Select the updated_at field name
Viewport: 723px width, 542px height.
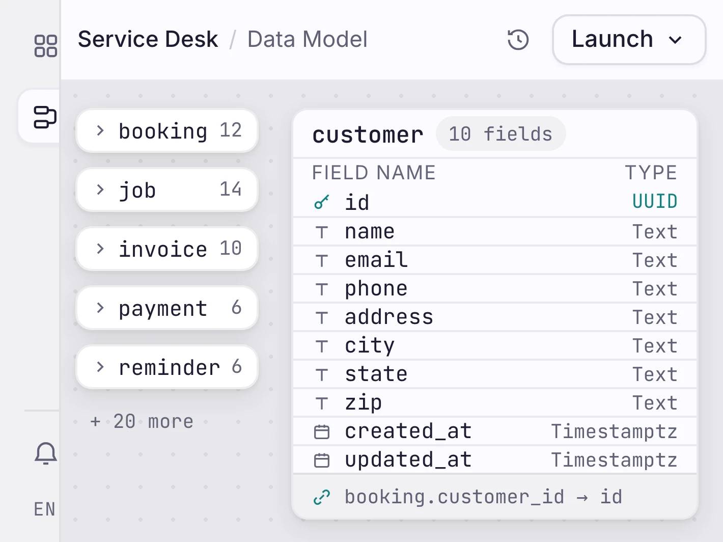point(408,460)
